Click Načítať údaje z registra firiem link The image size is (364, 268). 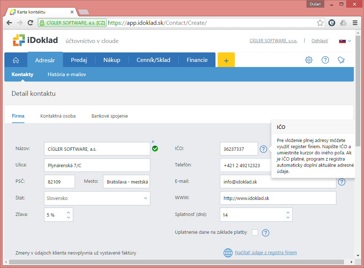[x=266, y=252]
